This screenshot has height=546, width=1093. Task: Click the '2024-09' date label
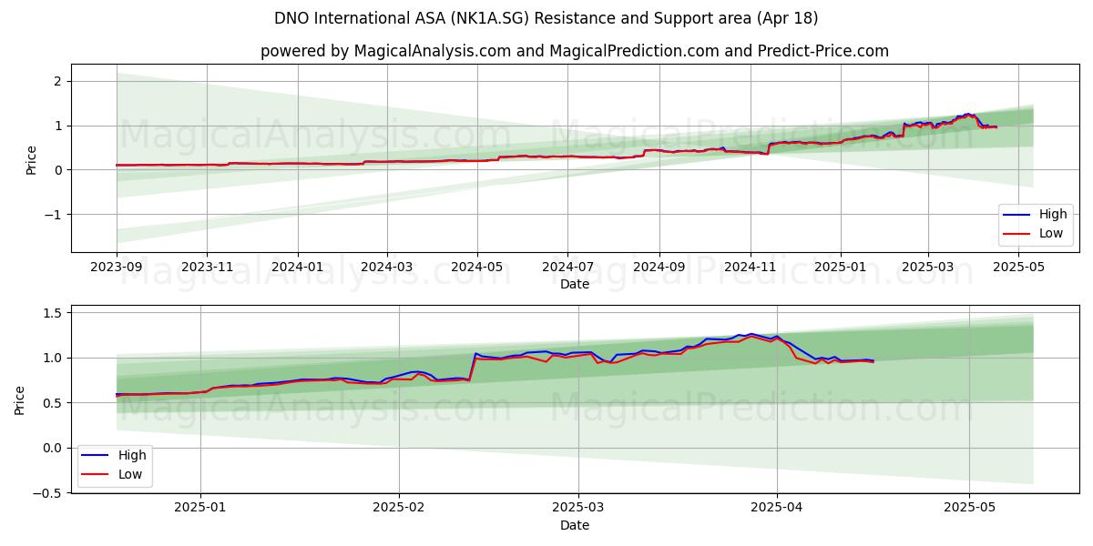[x=659, y=268]
